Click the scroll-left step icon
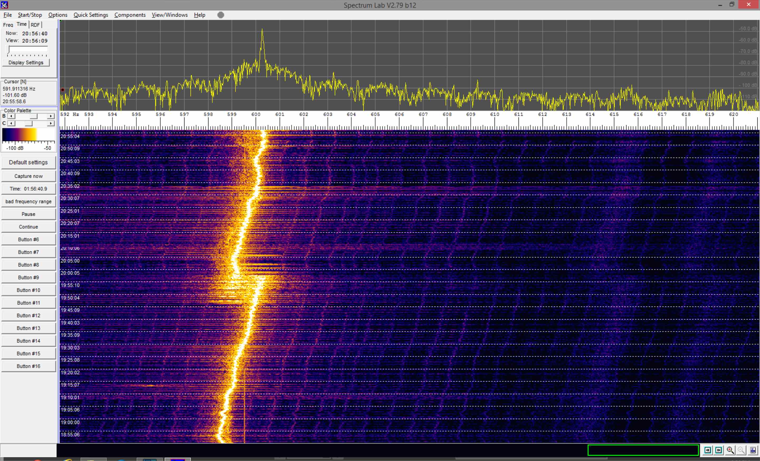Image resolution: width=760 pixels, height=461 pixels. pyautogui.click(x=707, y=450)
